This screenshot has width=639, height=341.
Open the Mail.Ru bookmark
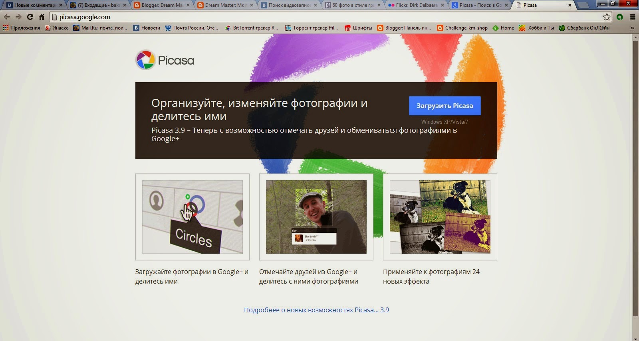(x=100, y=28)
